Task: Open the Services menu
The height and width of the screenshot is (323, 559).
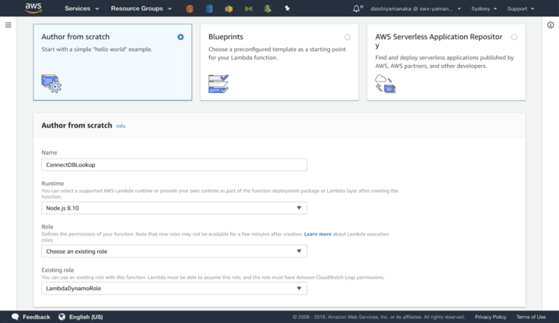Action: coord(82,8)
